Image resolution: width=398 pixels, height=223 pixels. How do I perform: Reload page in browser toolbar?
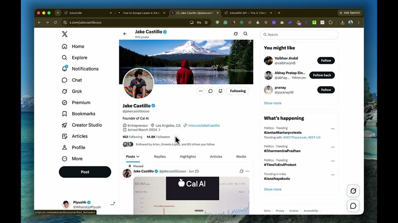tap(55, 22)
